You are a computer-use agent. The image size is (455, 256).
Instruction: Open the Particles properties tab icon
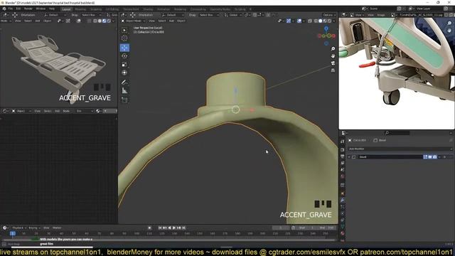[x=343, y=207]
